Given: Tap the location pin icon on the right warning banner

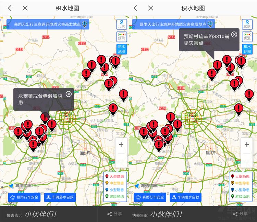Looking at the screenshot, I should pos(210,24).
